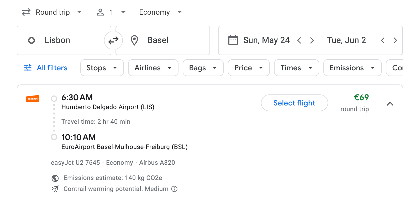Image resolution: width=420 pixels, height=202 pixels.
Task: Collapse the expanded flight details
Action: (390, 104)
